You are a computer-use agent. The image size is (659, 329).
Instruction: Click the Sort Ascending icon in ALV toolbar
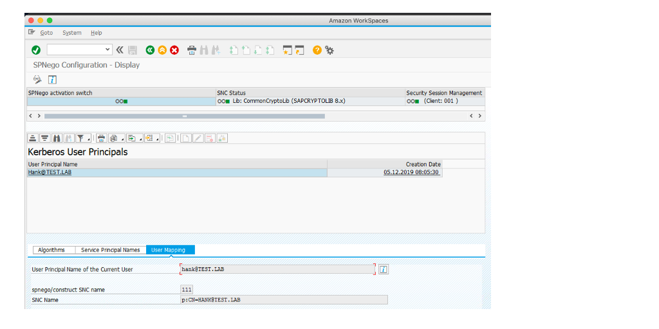[33, 138]
